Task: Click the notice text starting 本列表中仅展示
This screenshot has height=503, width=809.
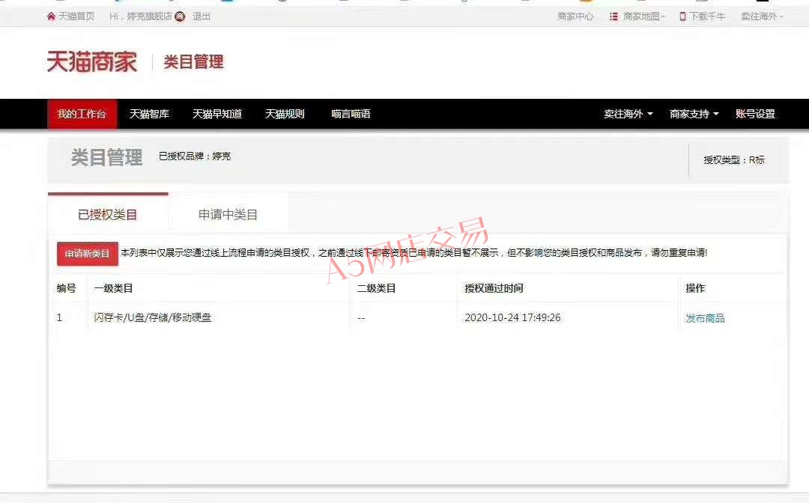Action: (x=413, y=252)
